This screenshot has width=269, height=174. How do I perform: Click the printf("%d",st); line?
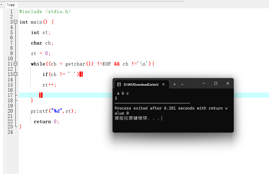(x=54, y=111)
